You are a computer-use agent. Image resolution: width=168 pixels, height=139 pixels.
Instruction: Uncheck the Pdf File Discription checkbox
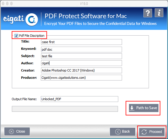click(16, 36)
